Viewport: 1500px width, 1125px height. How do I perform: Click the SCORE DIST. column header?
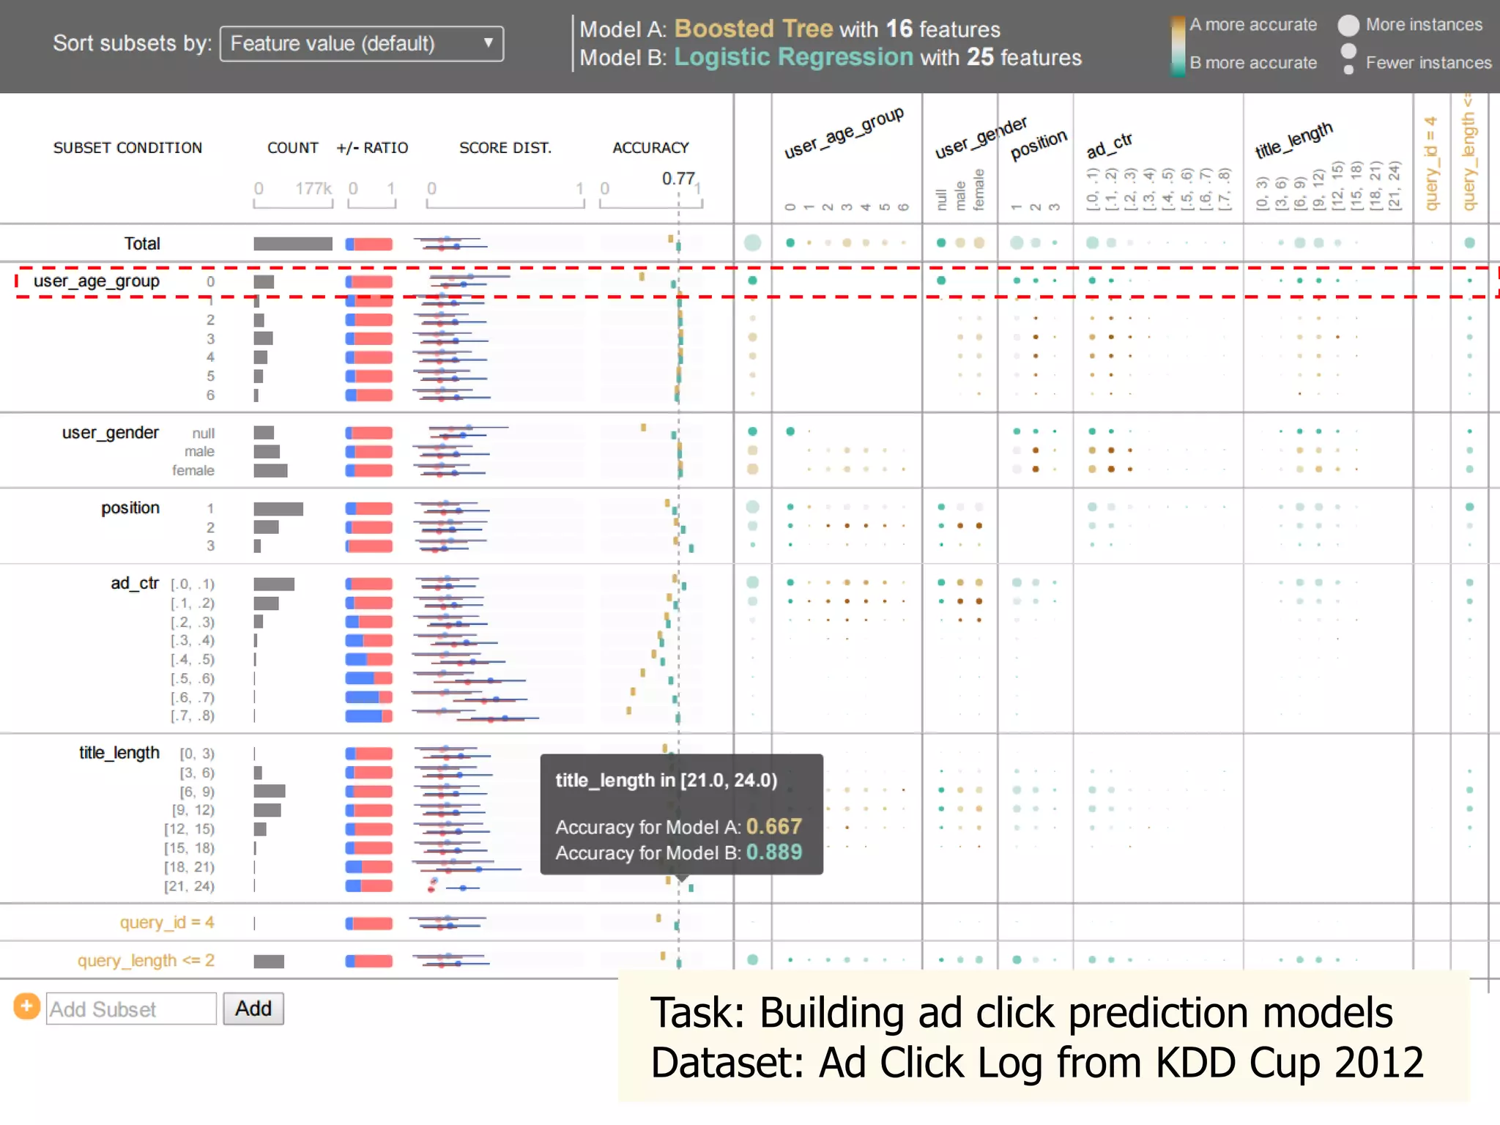pos(505,148)
